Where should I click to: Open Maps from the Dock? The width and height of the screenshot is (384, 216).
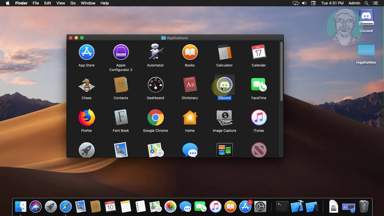(155, 206)
